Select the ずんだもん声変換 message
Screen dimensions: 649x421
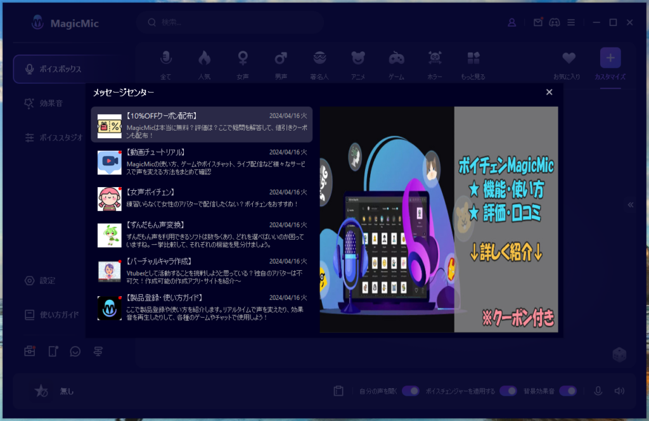point(202,235)
